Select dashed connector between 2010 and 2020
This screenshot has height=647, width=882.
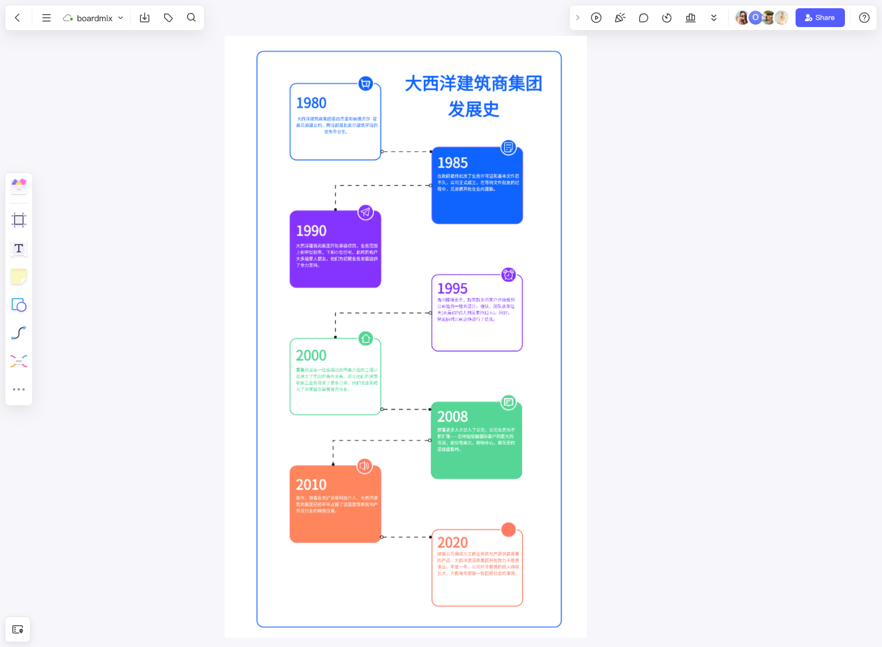tap(406, 537)
